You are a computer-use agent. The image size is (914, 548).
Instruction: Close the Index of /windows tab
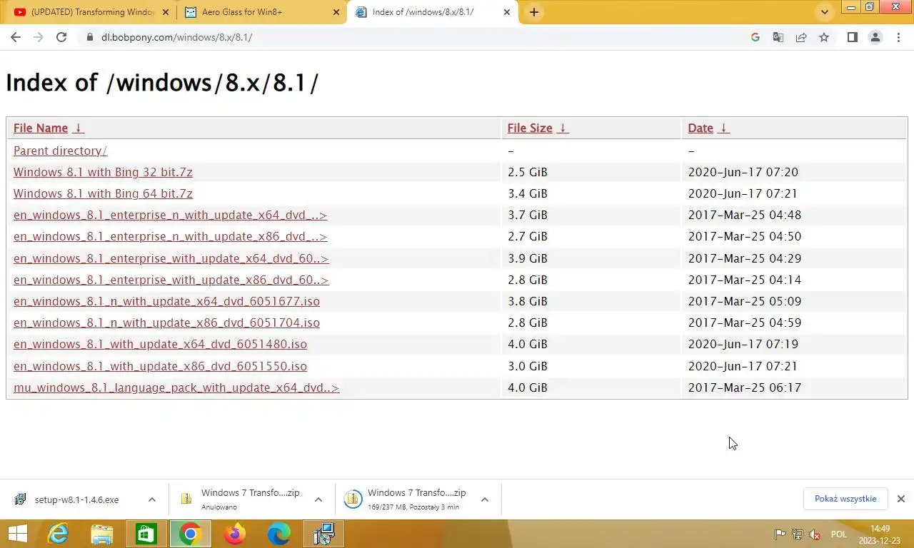point(508,12)
